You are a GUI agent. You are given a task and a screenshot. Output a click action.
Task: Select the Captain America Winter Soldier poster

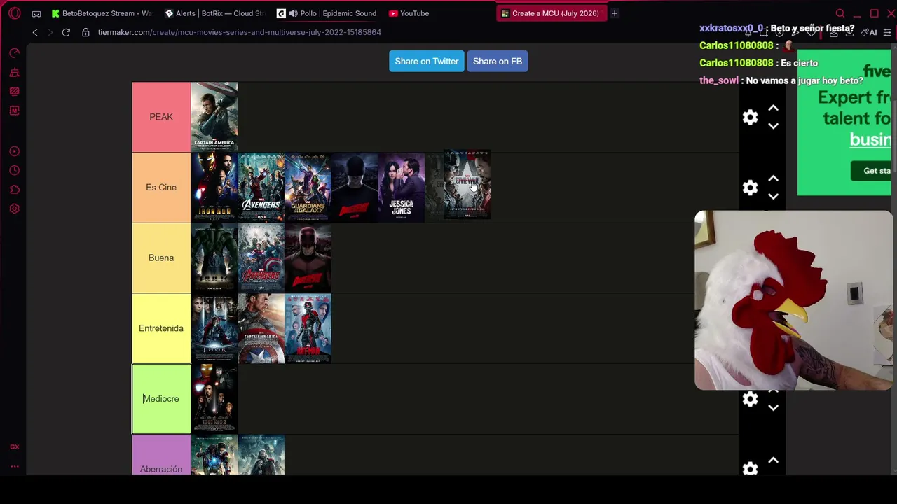[x=214, y=117]
